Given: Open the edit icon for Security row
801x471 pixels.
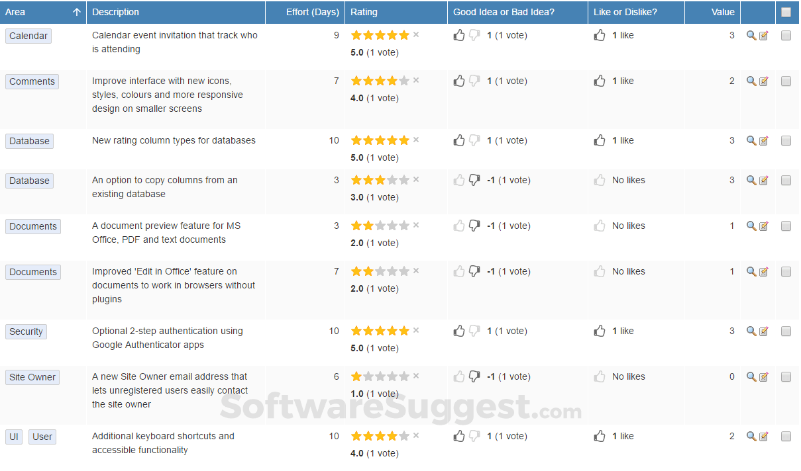Looking at the screenshot, I should tap(764, 331).
